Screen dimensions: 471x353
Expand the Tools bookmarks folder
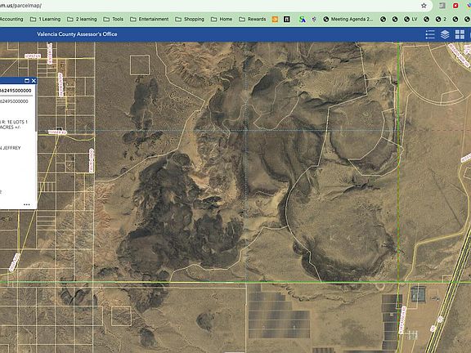(113, 20)
